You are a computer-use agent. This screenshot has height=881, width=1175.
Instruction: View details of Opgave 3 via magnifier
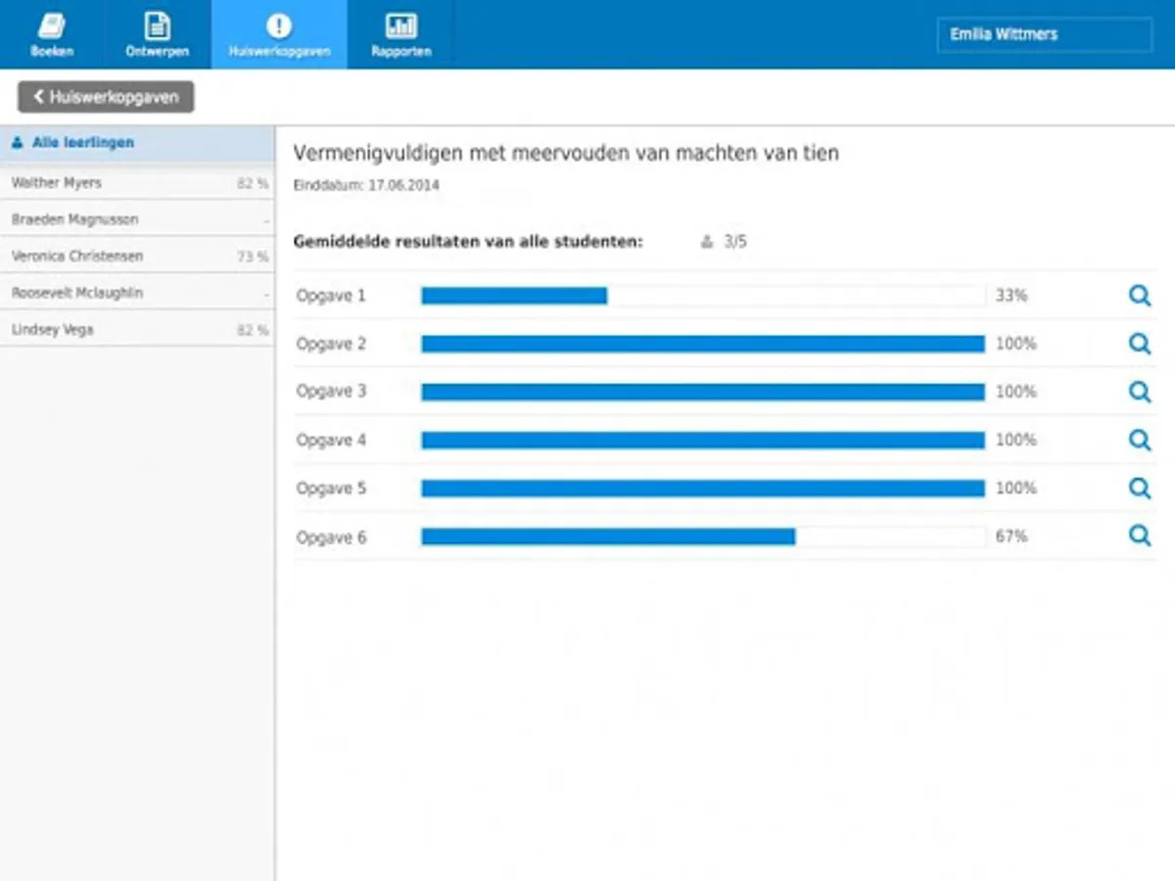[1139, 392]
